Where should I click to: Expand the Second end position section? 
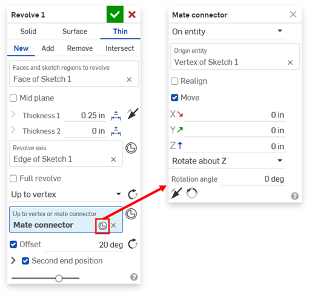(13, 260)
